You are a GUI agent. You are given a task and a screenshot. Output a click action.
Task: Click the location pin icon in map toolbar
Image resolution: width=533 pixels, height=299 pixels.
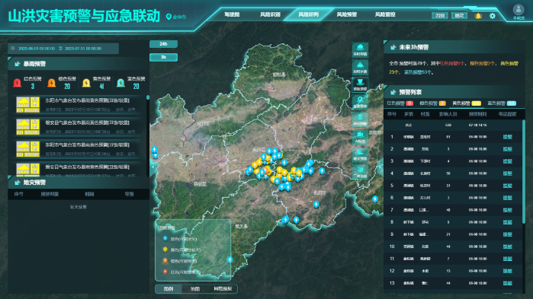click(x=360, y=102)
